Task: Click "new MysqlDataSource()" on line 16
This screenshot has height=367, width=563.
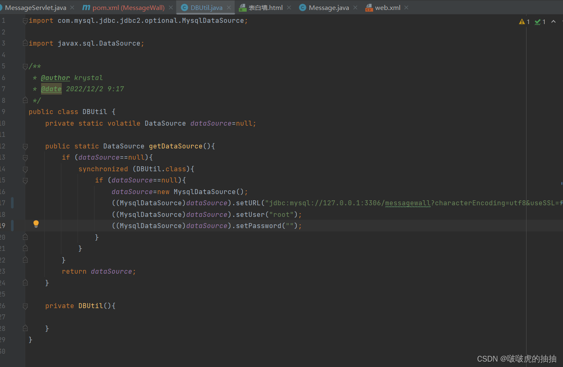Action: [201, 192]
